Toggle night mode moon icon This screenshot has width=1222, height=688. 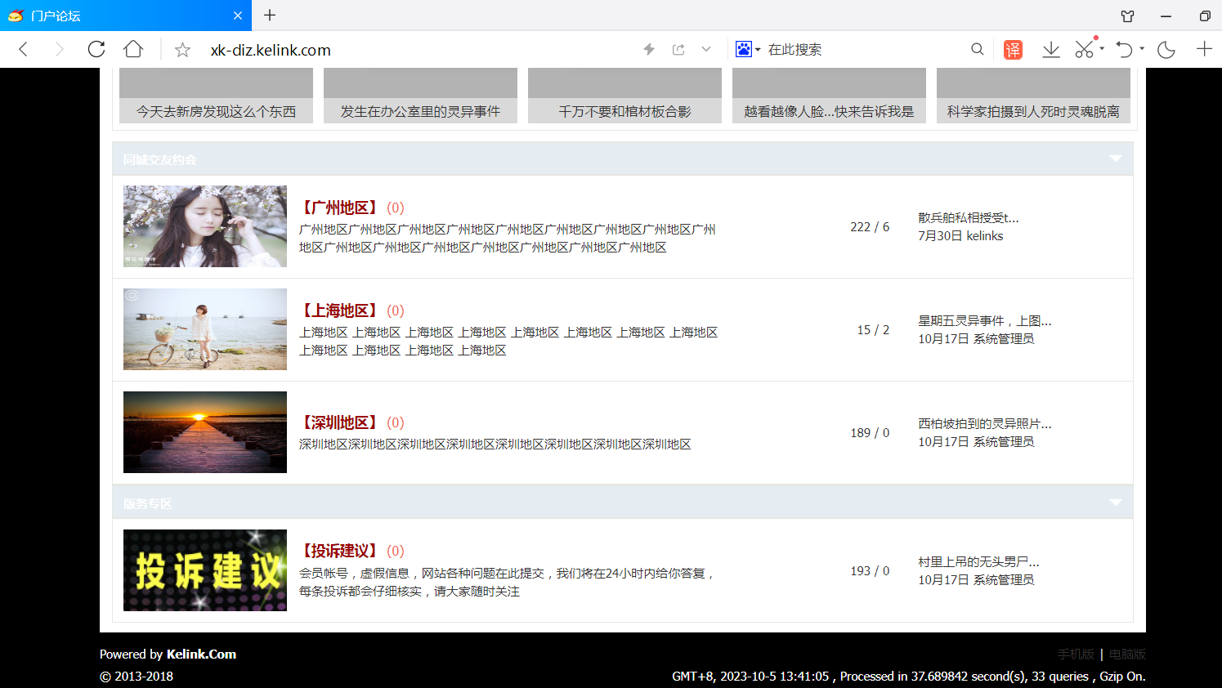tap(1166, 50)
